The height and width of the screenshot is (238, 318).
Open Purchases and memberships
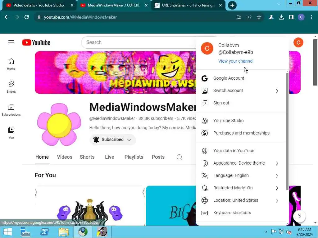tap(241, 133)
